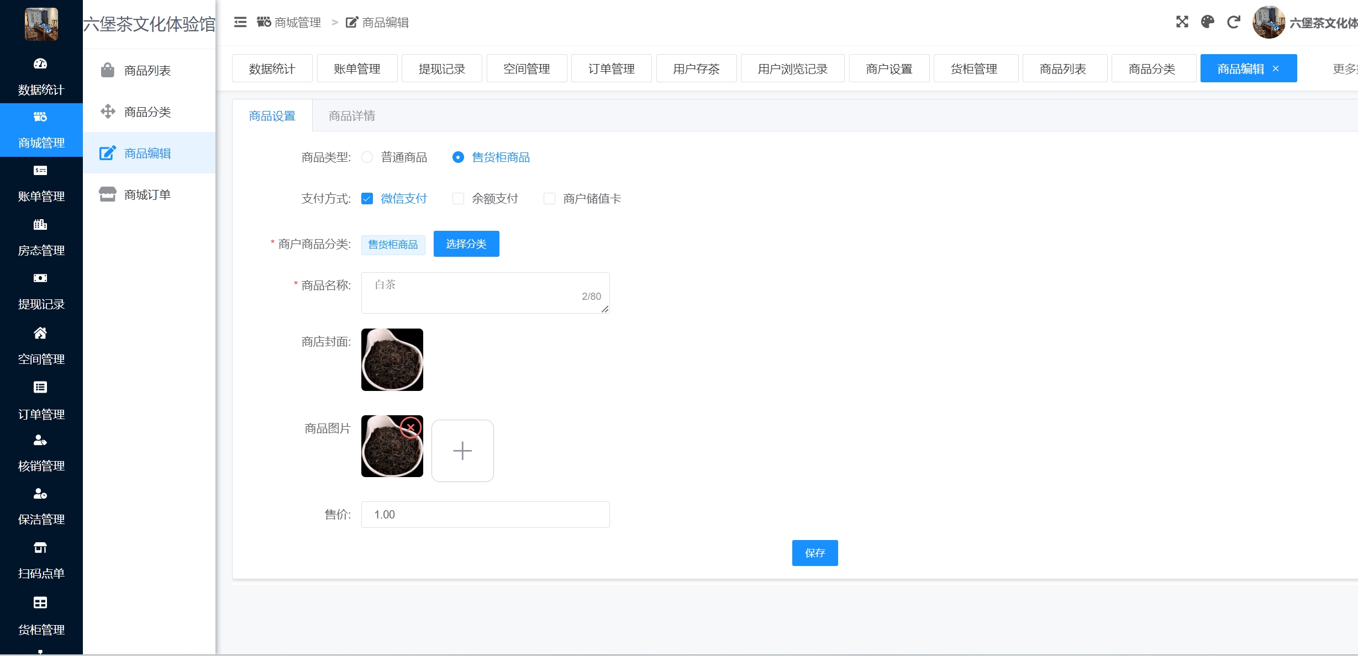1358x656 pixels.
Task: Open 扫码点单 in the dark sidebar
Action: coord(41,560)
